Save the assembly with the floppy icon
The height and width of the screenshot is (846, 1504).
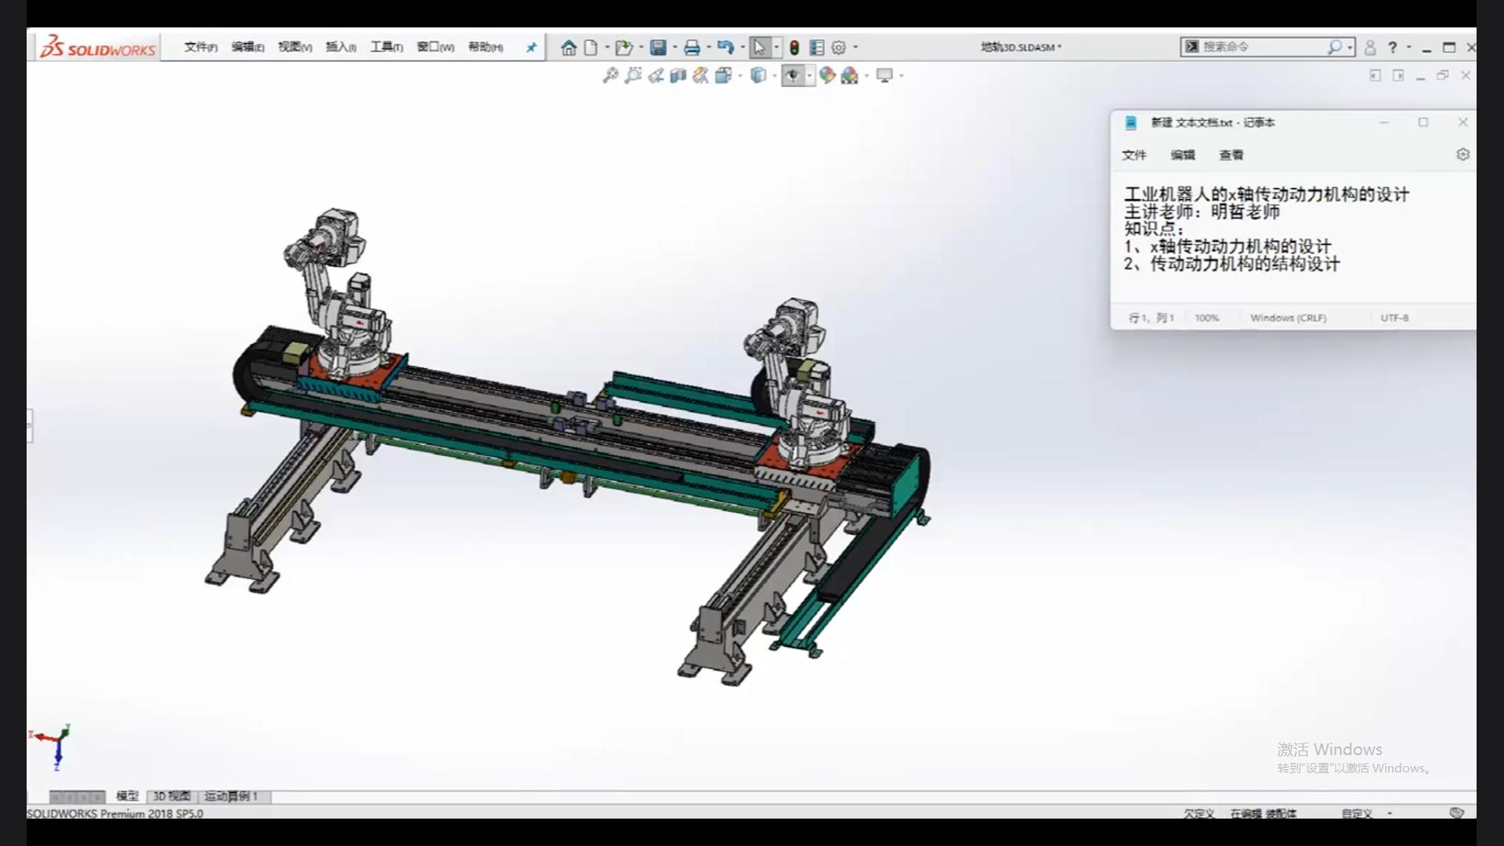pyautogui.click(x=658, y=48)
